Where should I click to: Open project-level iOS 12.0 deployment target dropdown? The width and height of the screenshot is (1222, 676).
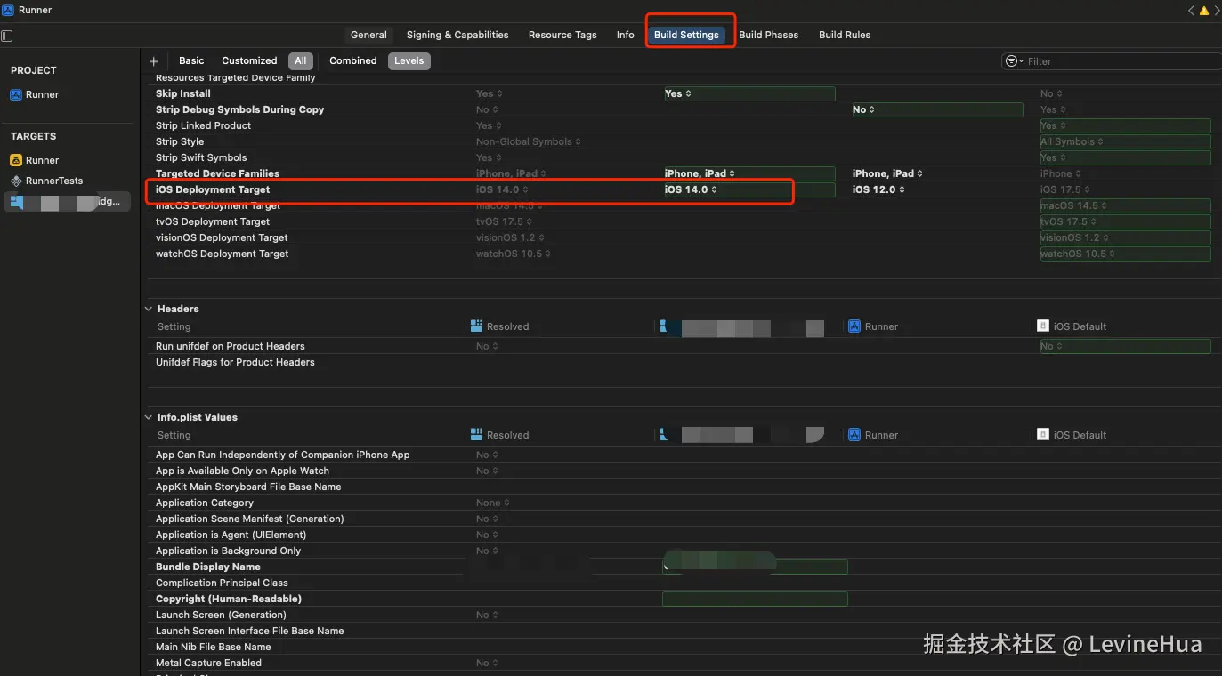click(x=878, y=189)
